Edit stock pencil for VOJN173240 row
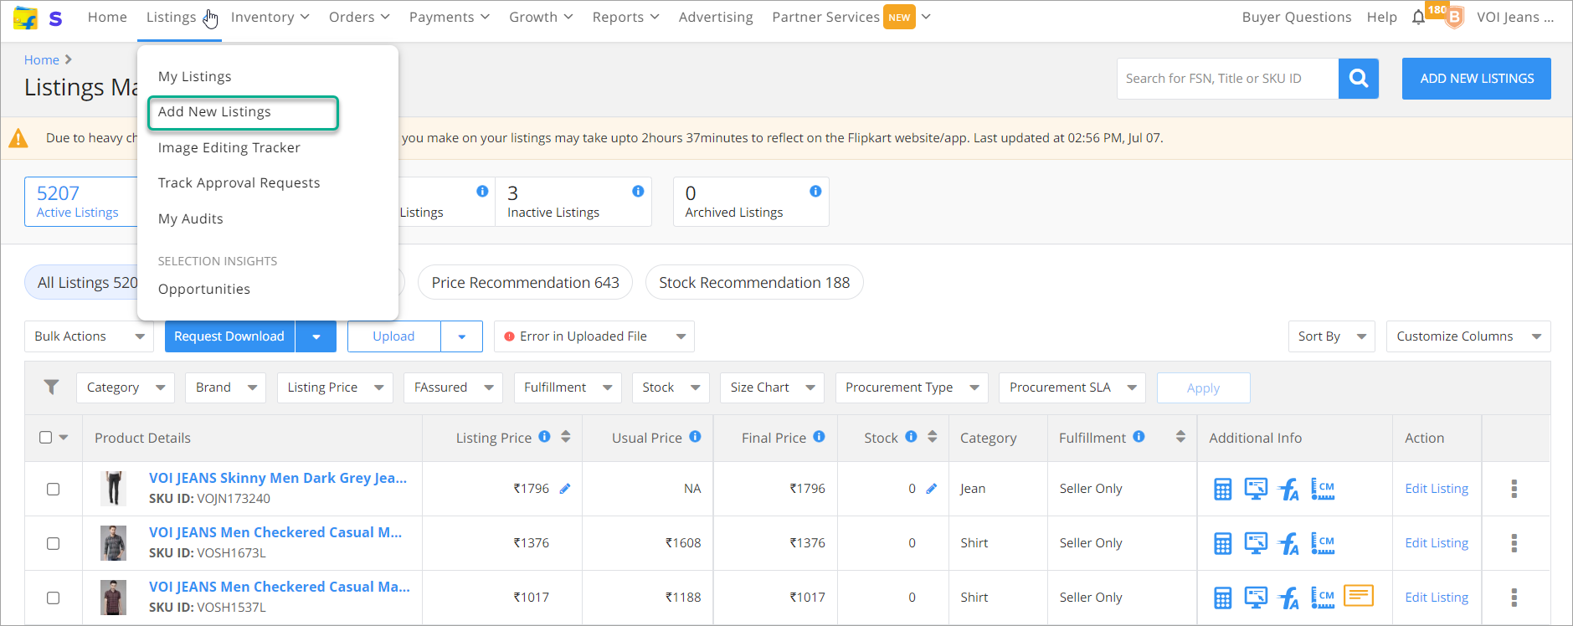The image size is (1573, 626). (931, 489)
